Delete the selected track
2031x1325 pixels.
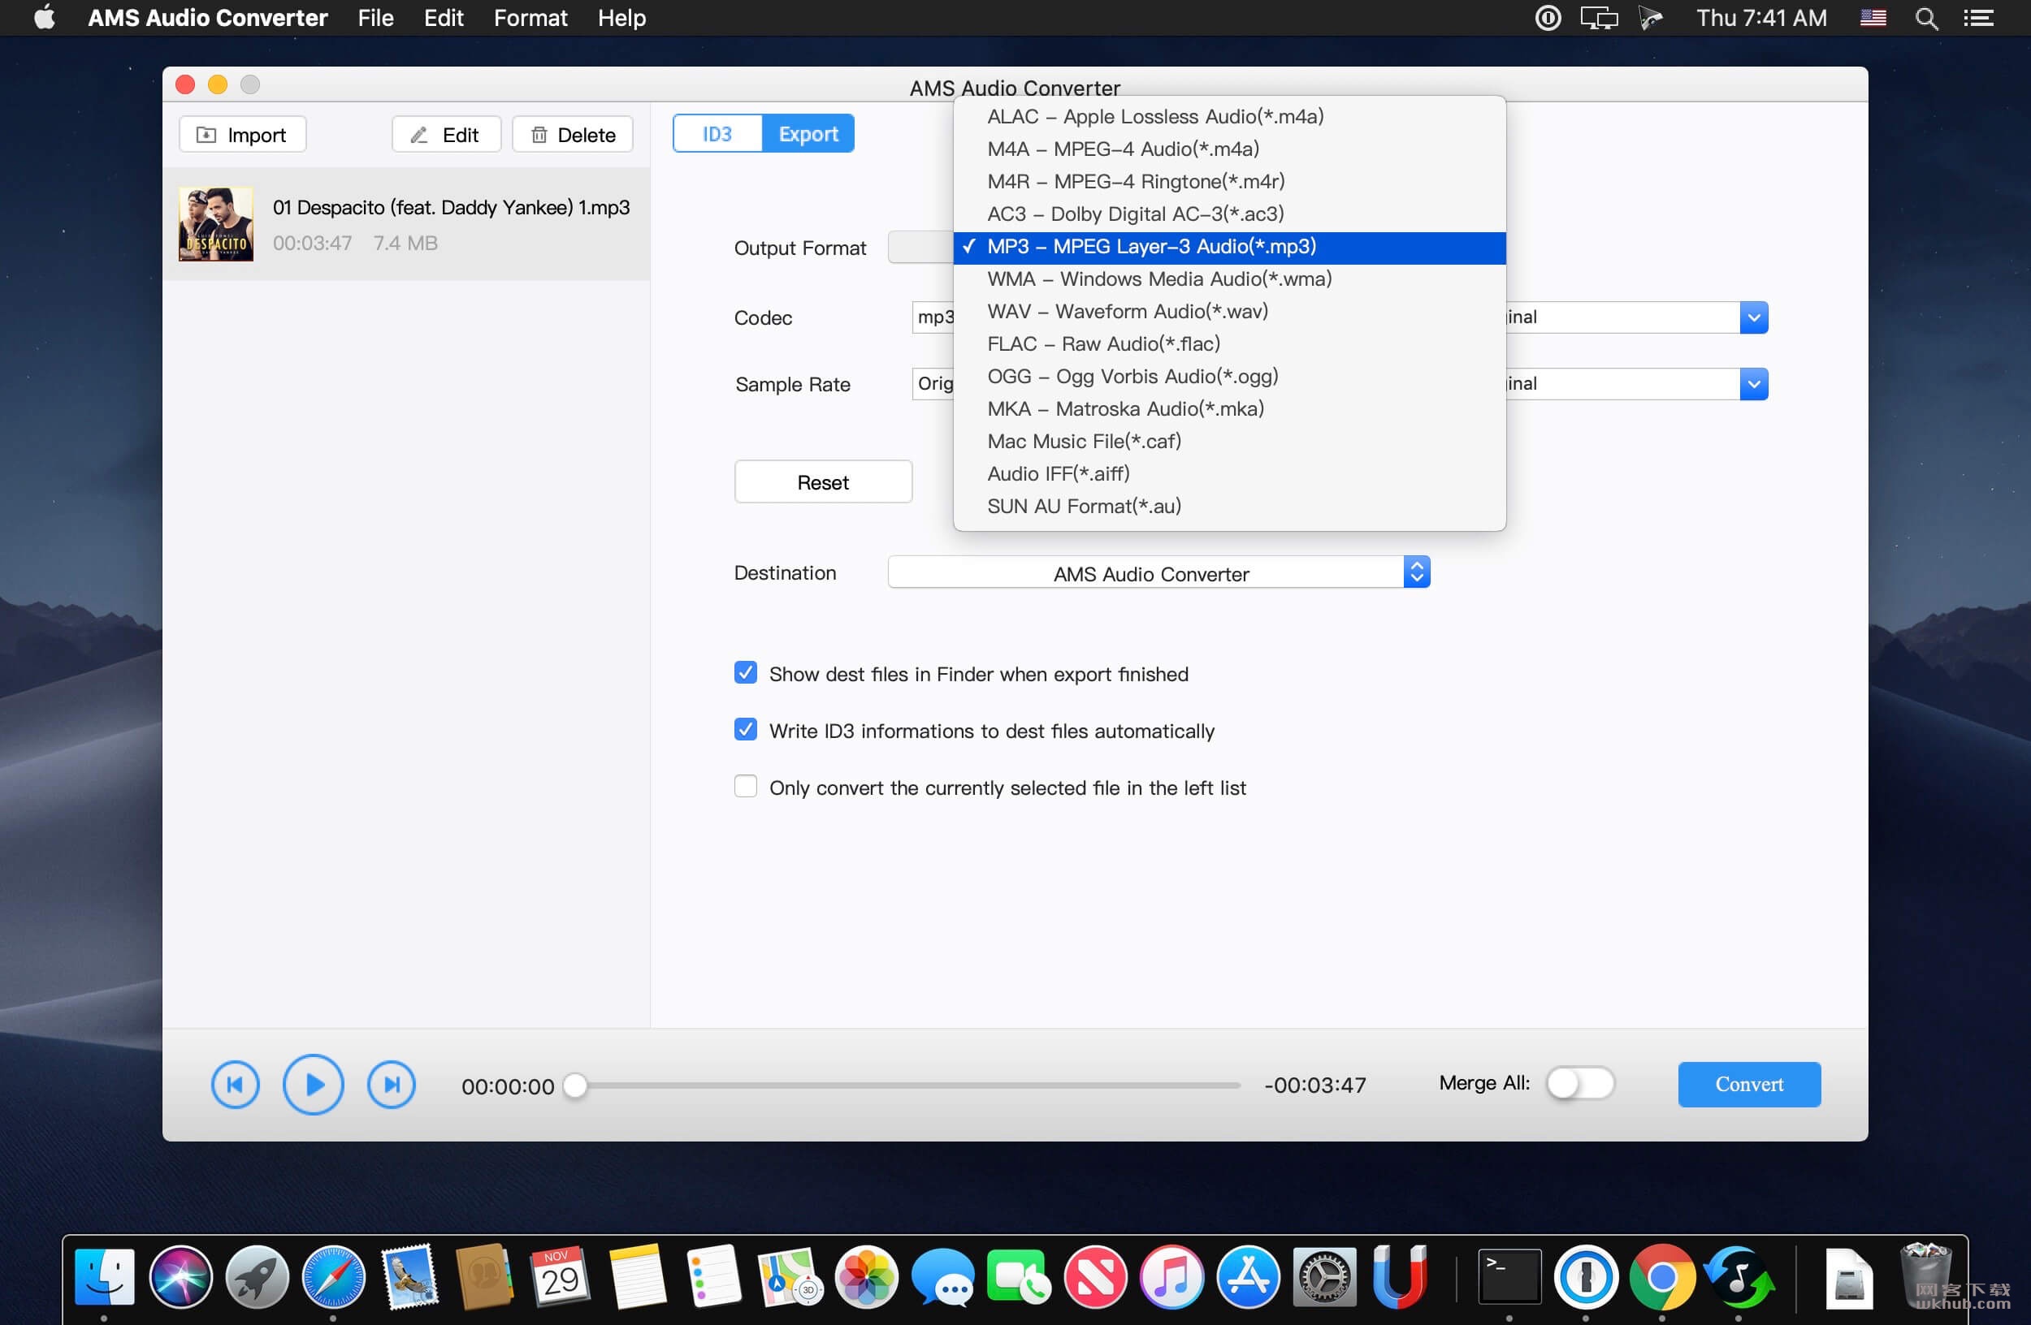click(573, 135)
